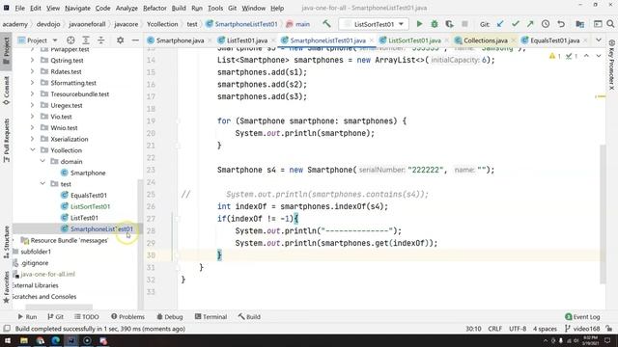
Task: Open Edge browser from taskbar
Action: pos(56,340)
